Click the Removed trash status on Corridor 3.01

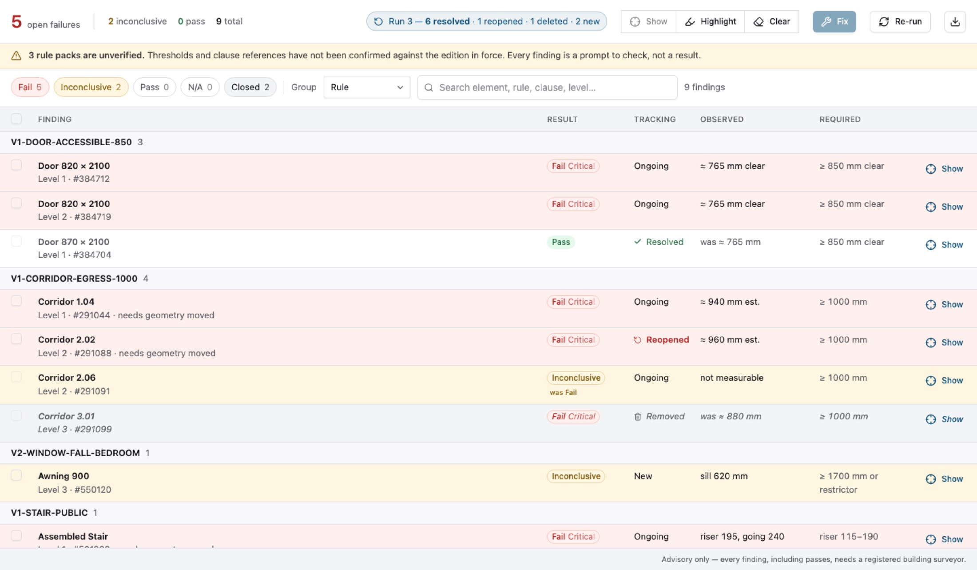point(659,417)
